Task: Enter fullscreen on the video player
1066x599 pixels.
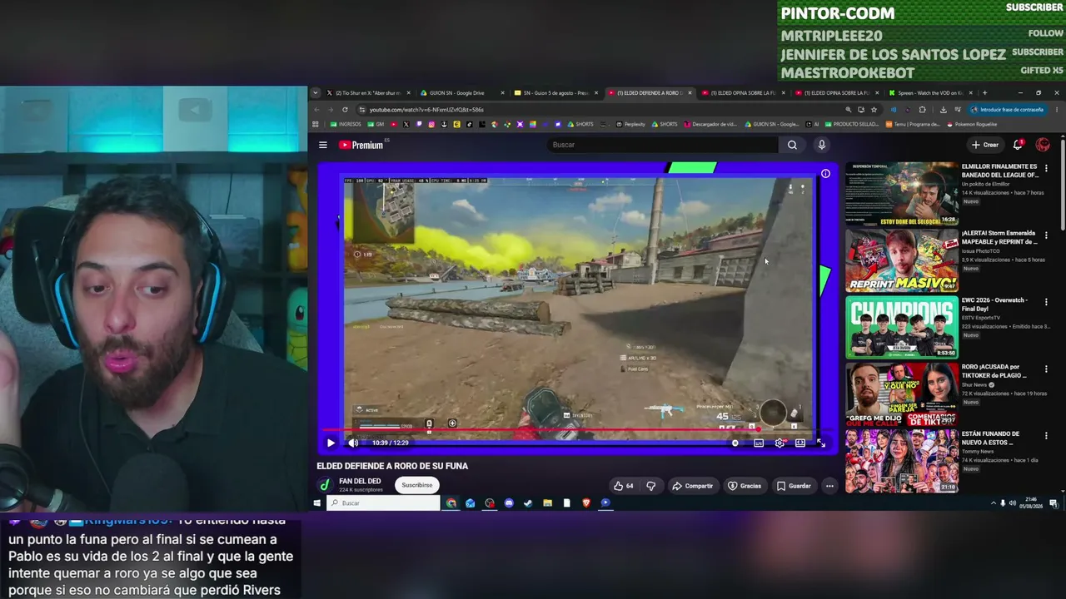Action: 821,443
